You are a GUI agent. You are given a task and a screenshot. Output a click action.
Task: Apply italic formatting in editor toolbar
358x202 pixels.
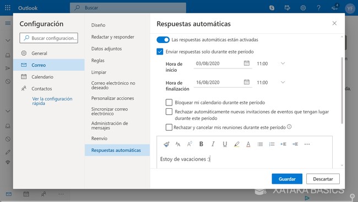pyautogui.click(x=213, y=144)
